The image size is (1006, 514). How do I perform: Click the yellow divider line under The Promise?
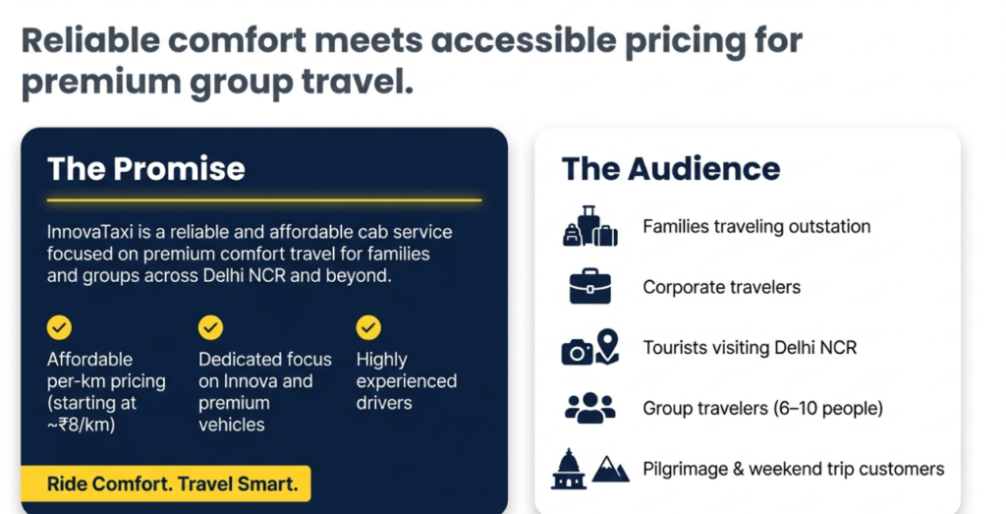(264, 200)
